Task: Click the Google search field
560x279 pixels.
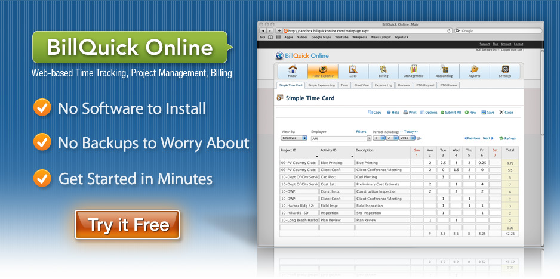Action: click(498, 31)
